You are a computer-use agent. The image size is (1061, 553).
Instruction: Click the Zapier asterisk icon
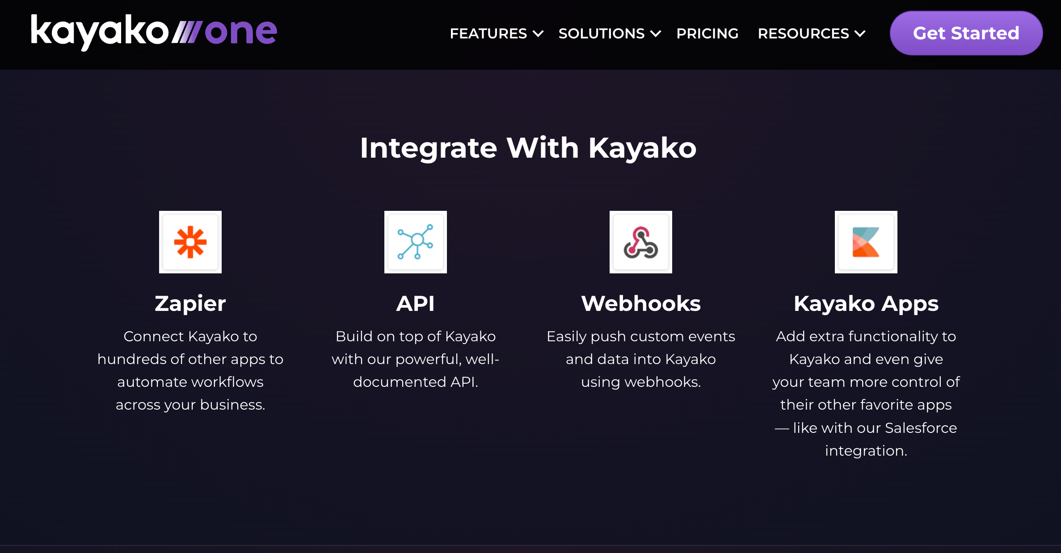point(190,242)
